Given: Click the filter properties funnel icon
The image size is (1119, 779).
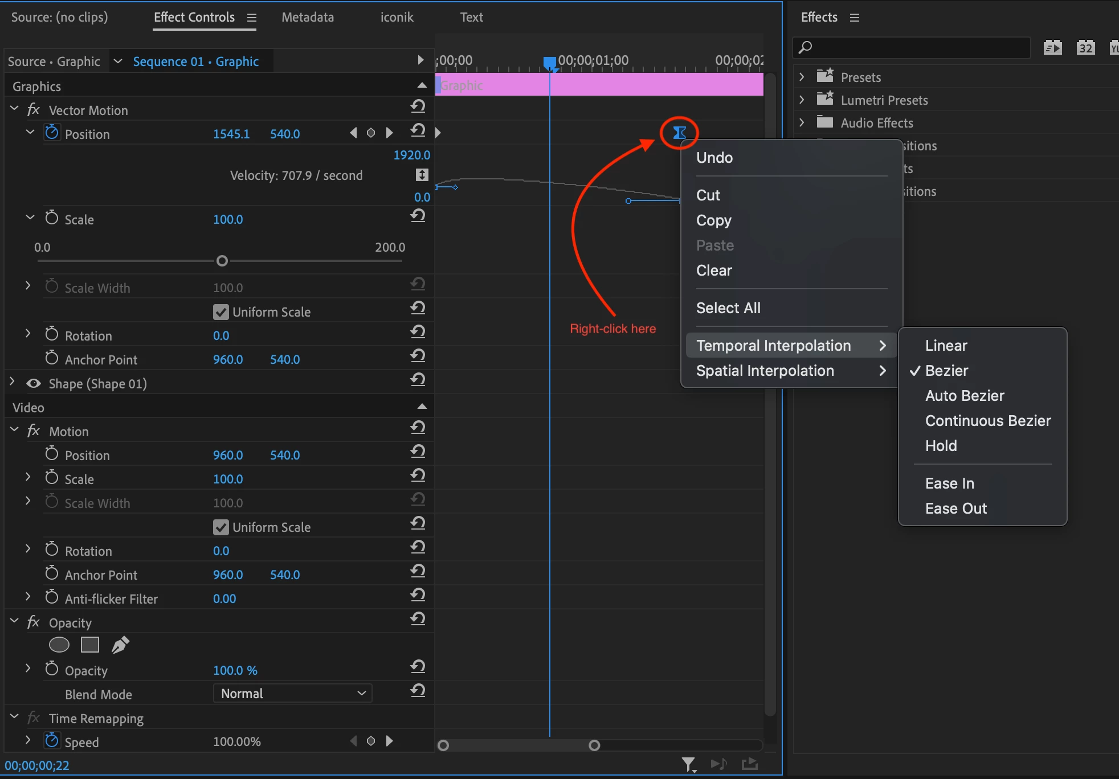Looking at the screenshot, I should (x=688, y=764).
